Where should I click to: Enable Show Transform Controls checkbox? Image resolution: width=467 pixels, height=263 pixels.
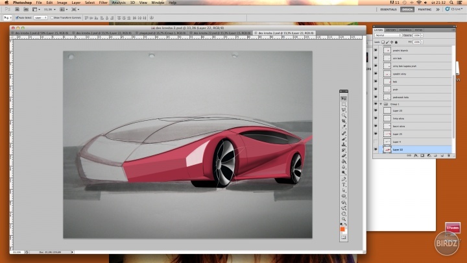(52, 18)
